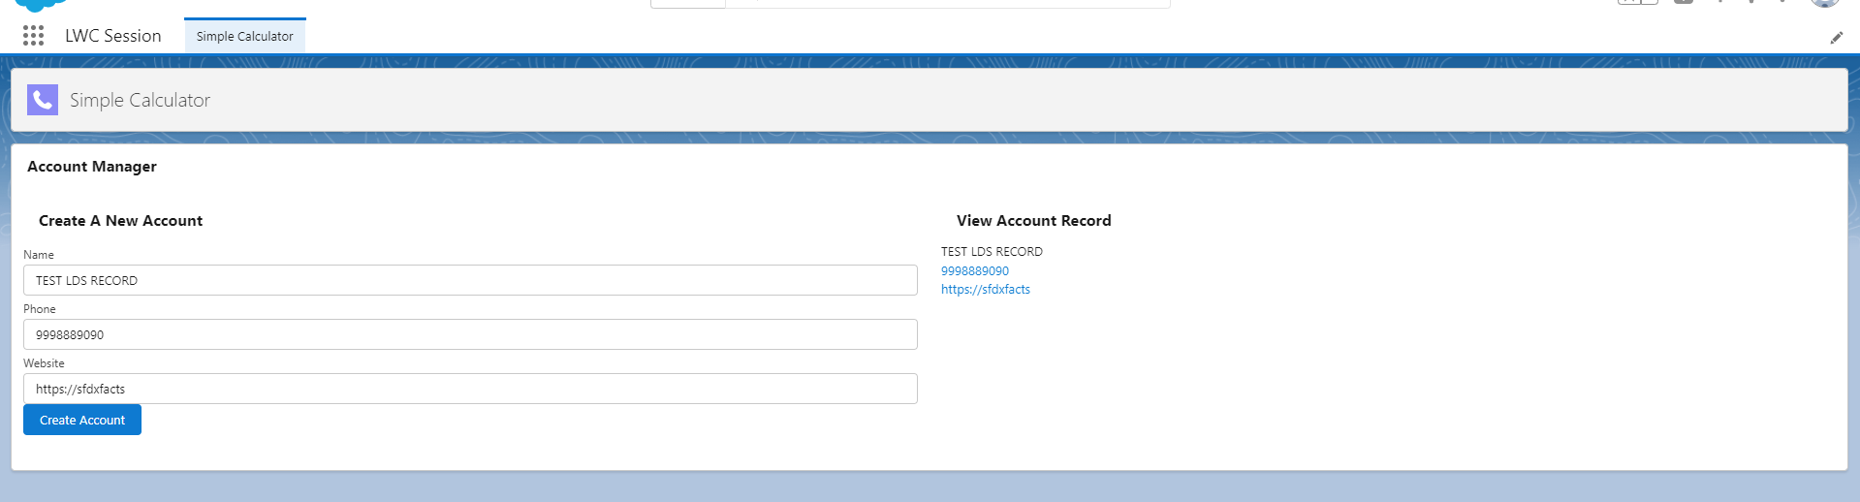The width and height of the screenshot is (1860, 502).
Task: Click the Phone input field
Action: [470, 334]
